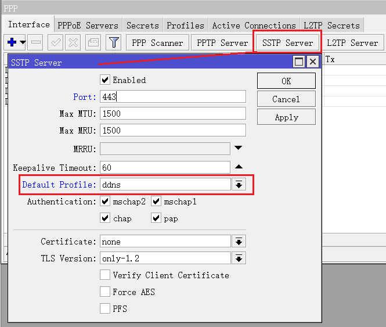This screenshot has height=327, width=386.
Task: Click the Enable checkmark toolbar icon
Action: tap(56, 42)
